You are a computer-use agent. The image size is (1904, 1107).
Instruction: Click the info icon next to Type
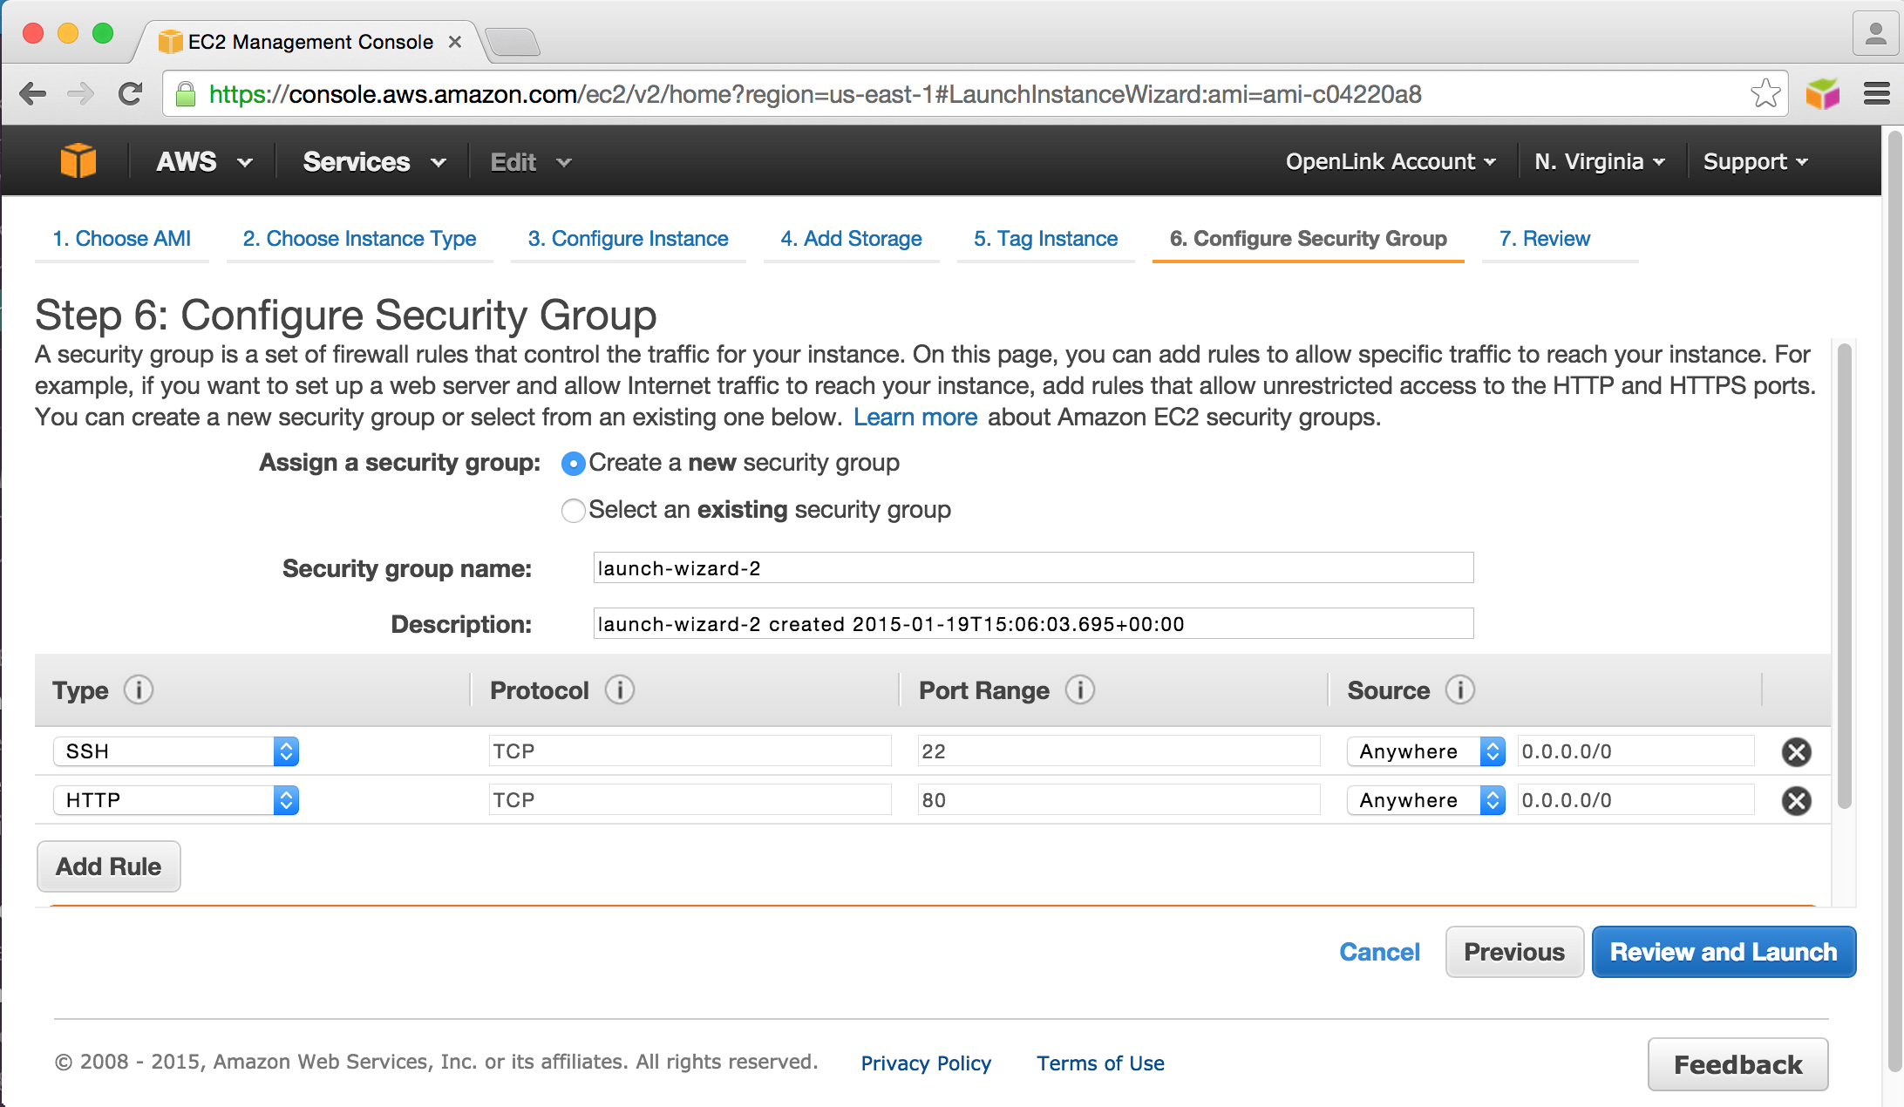(x=138, y=689)
